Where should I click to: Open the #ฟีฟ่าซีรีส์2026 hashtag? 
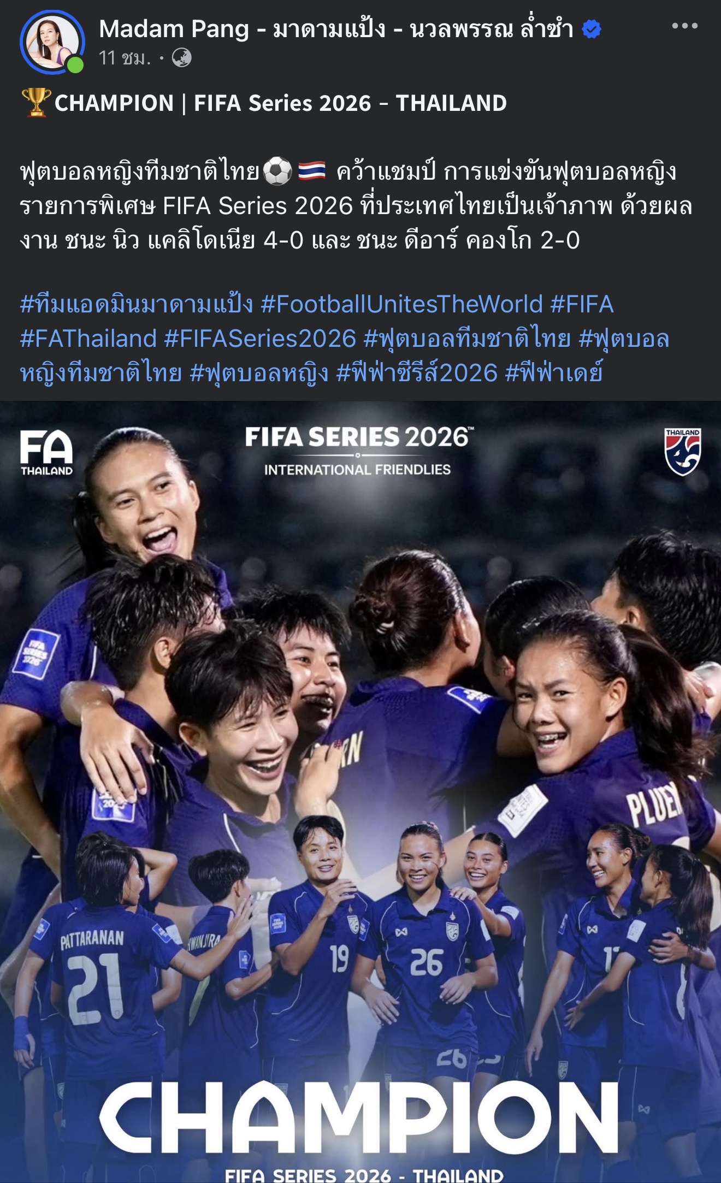click(417, 373)
